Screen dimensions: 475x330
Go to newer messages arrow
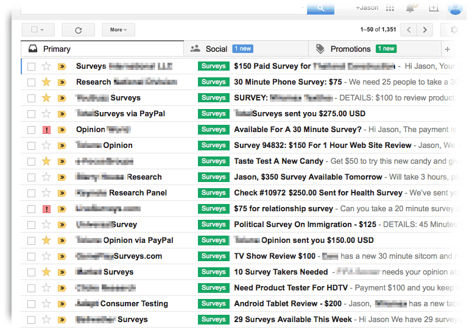(409, 30)
